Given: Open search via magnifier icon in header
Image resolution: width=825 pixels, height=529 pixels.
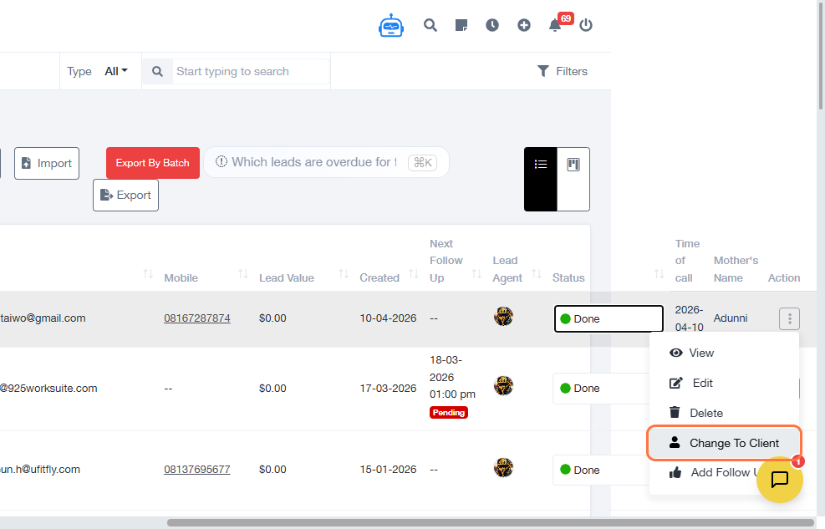Looking at the screenshot, I should pos(430,25).
